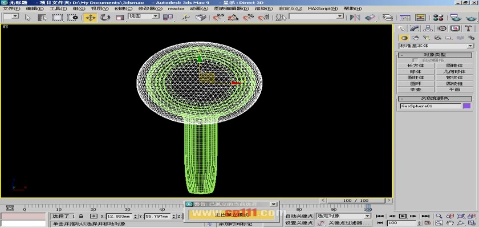479x228 pixels.
Task: Select the Lights category icon
Action: tap(426, 38)
